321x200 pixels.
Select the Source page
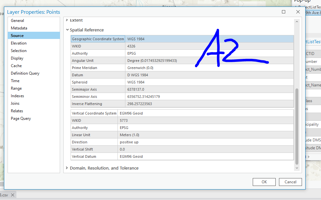coord(34,35)
